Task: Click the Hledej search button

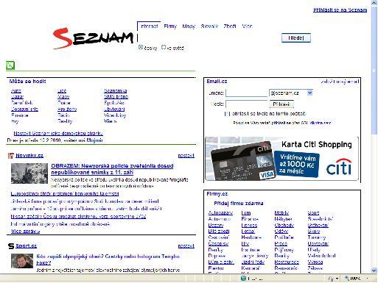Action: pos(296,38)
